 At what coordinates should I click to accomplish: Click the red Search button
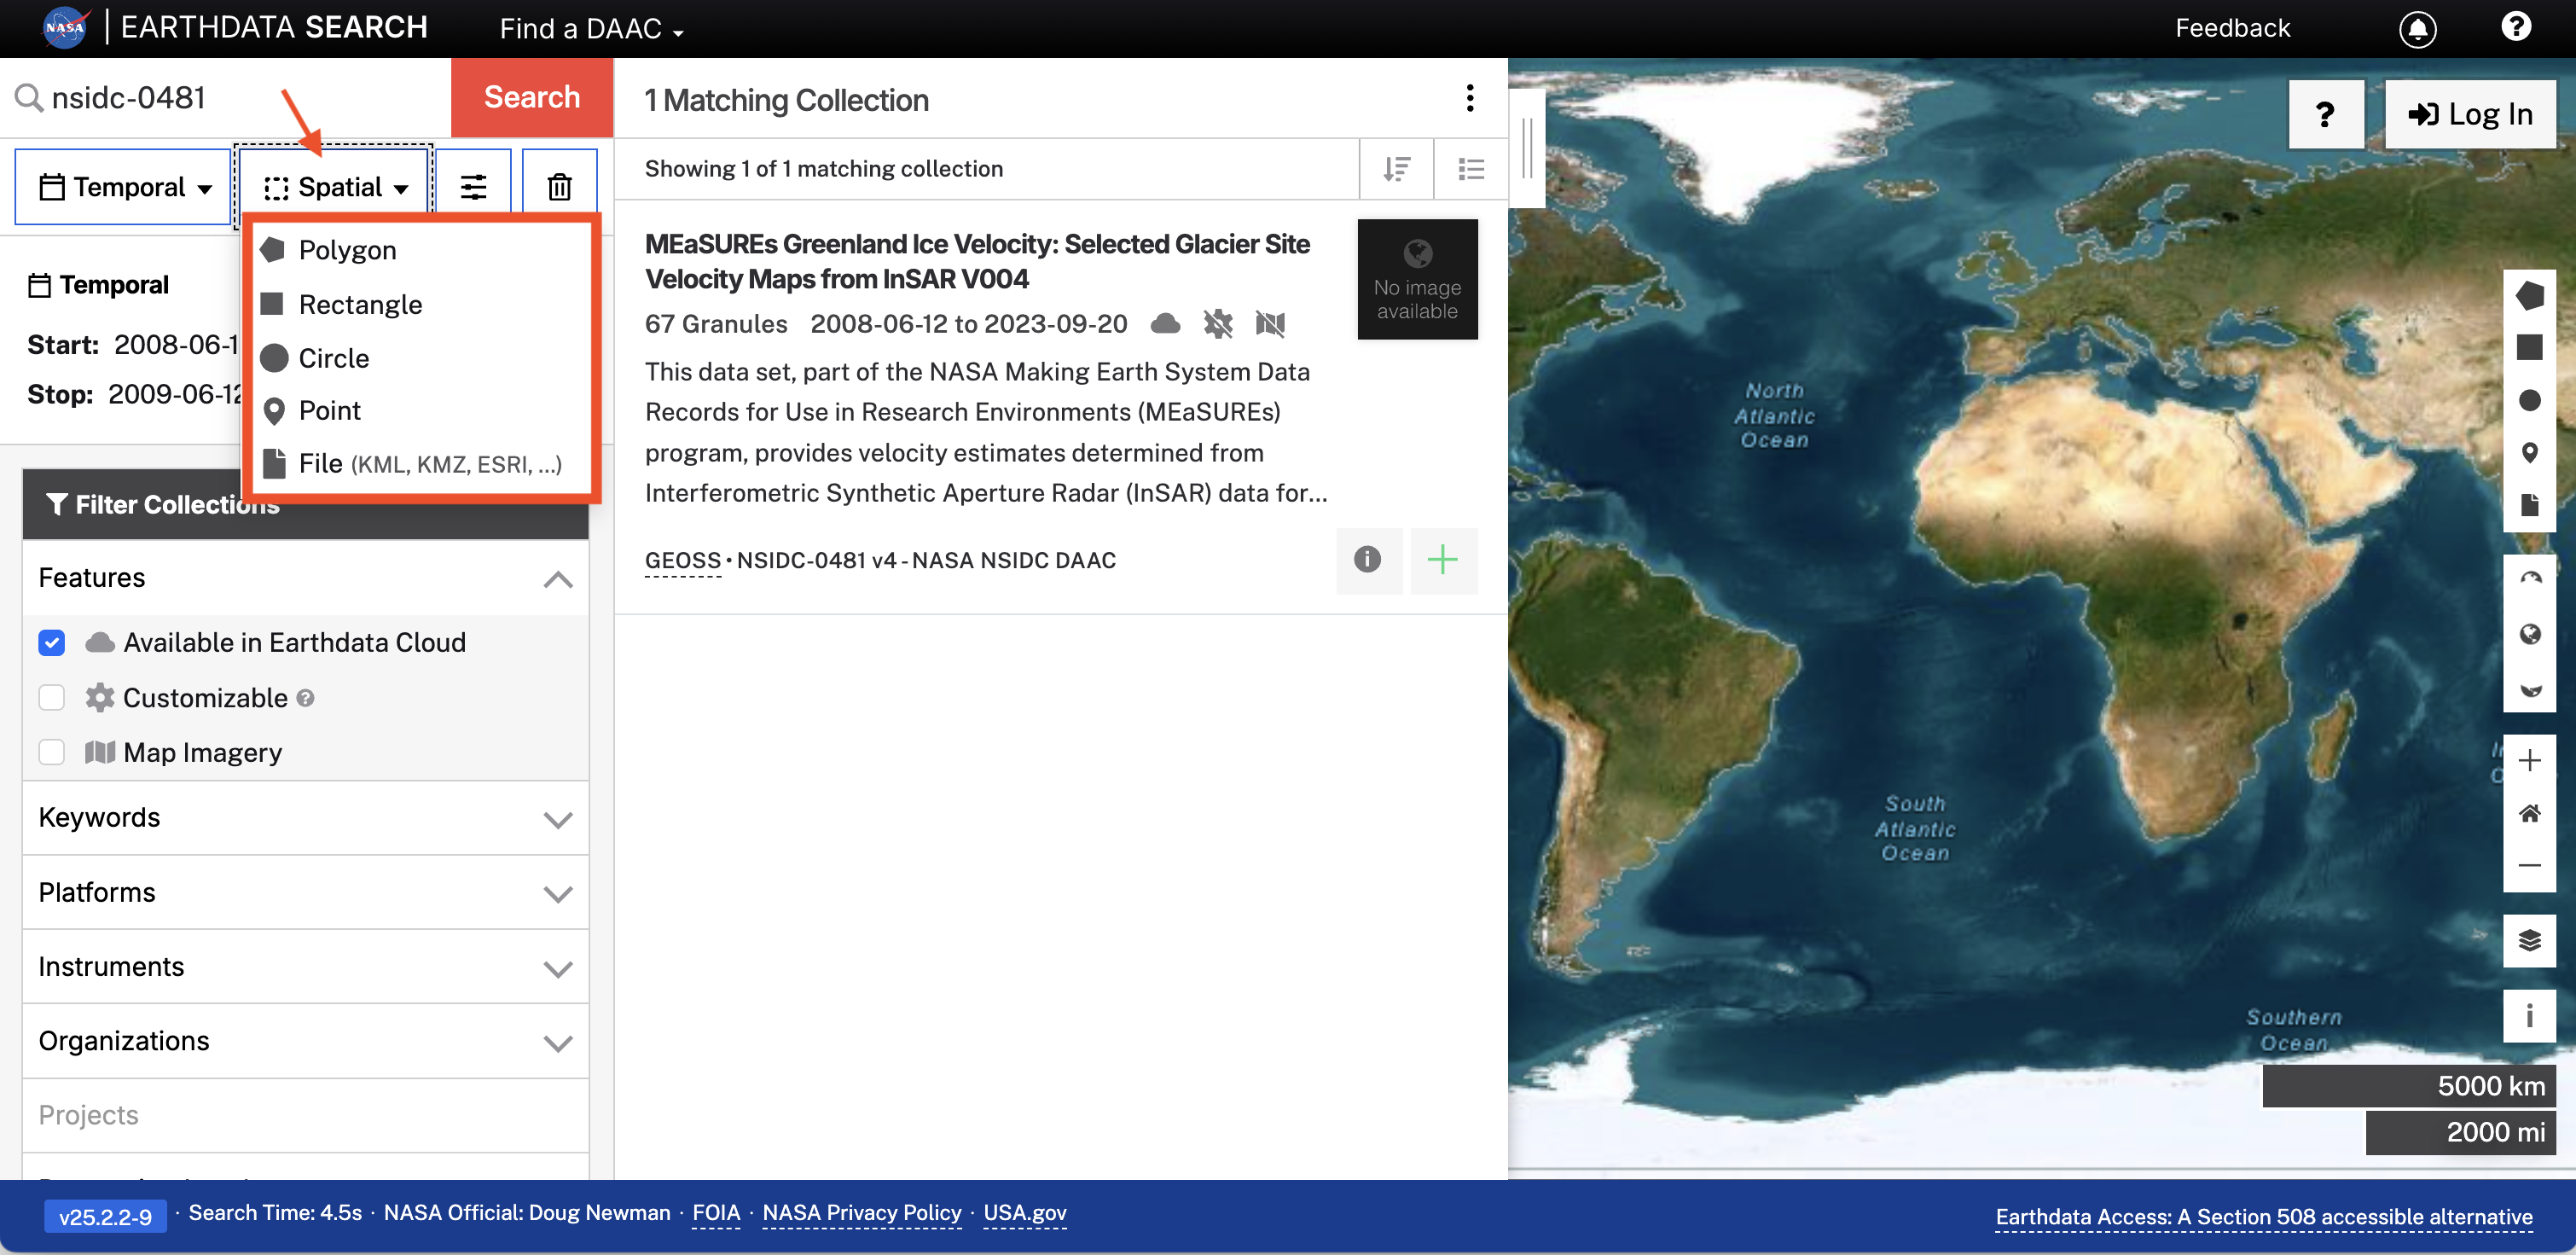(531, 97)
